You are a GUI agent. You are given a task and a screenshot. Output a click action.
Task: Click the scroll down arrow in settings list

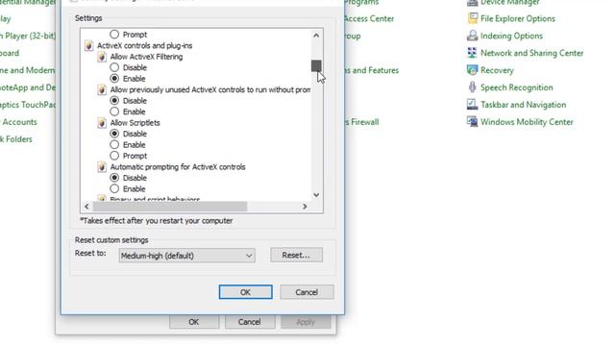pos(316,195)
